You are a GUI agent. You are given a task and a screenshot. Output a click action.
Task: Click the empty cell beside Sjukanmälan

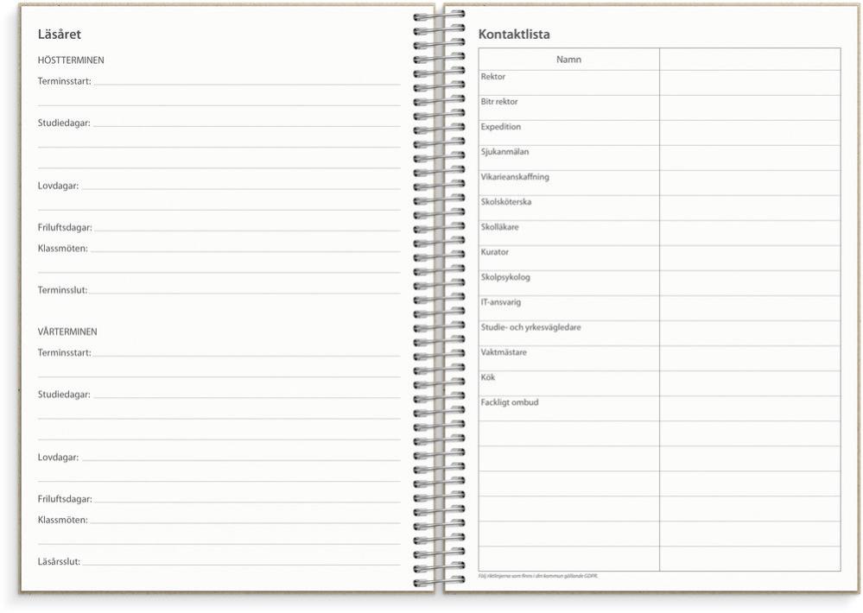[750, 158]
